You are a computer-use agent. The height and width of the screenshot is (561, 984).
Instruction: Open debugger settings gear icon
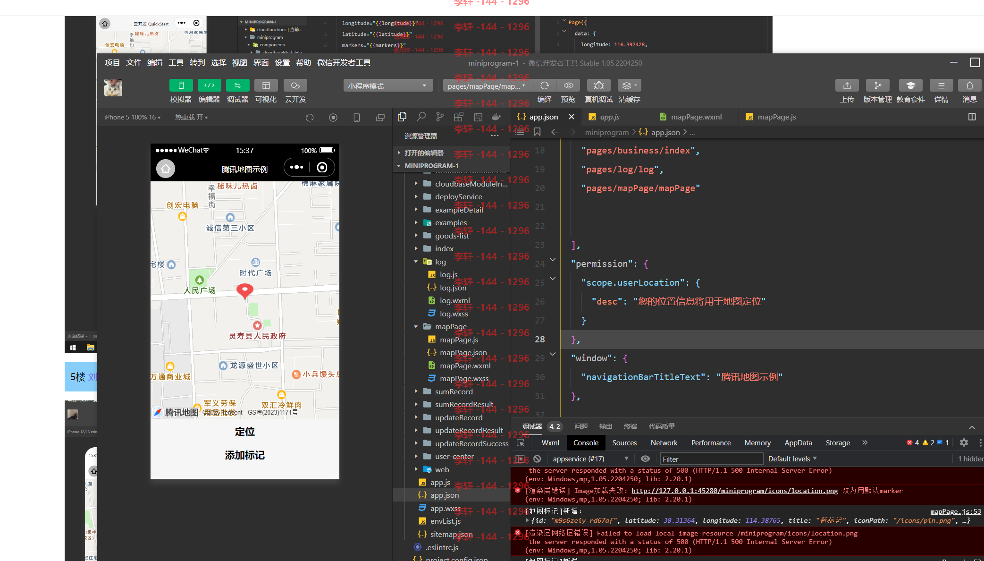(964, 442)
